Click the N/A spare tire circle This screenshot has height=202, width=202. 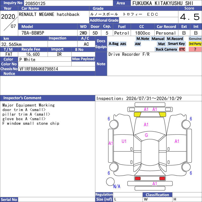click(110, 182)
